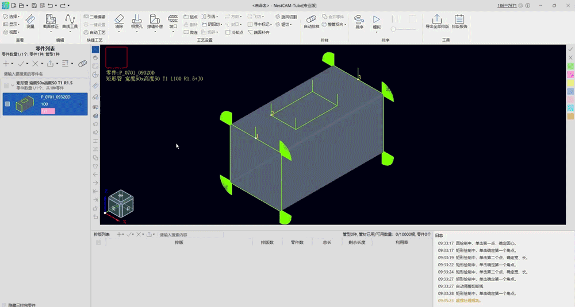Tick the 矩形管 group checkbox

tap(6, 86)
